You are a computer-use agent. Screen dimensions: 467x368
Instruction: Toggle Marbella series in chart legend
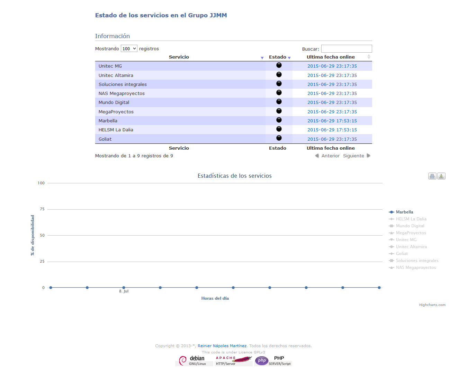pyautogui.click(x=404, y=212)
